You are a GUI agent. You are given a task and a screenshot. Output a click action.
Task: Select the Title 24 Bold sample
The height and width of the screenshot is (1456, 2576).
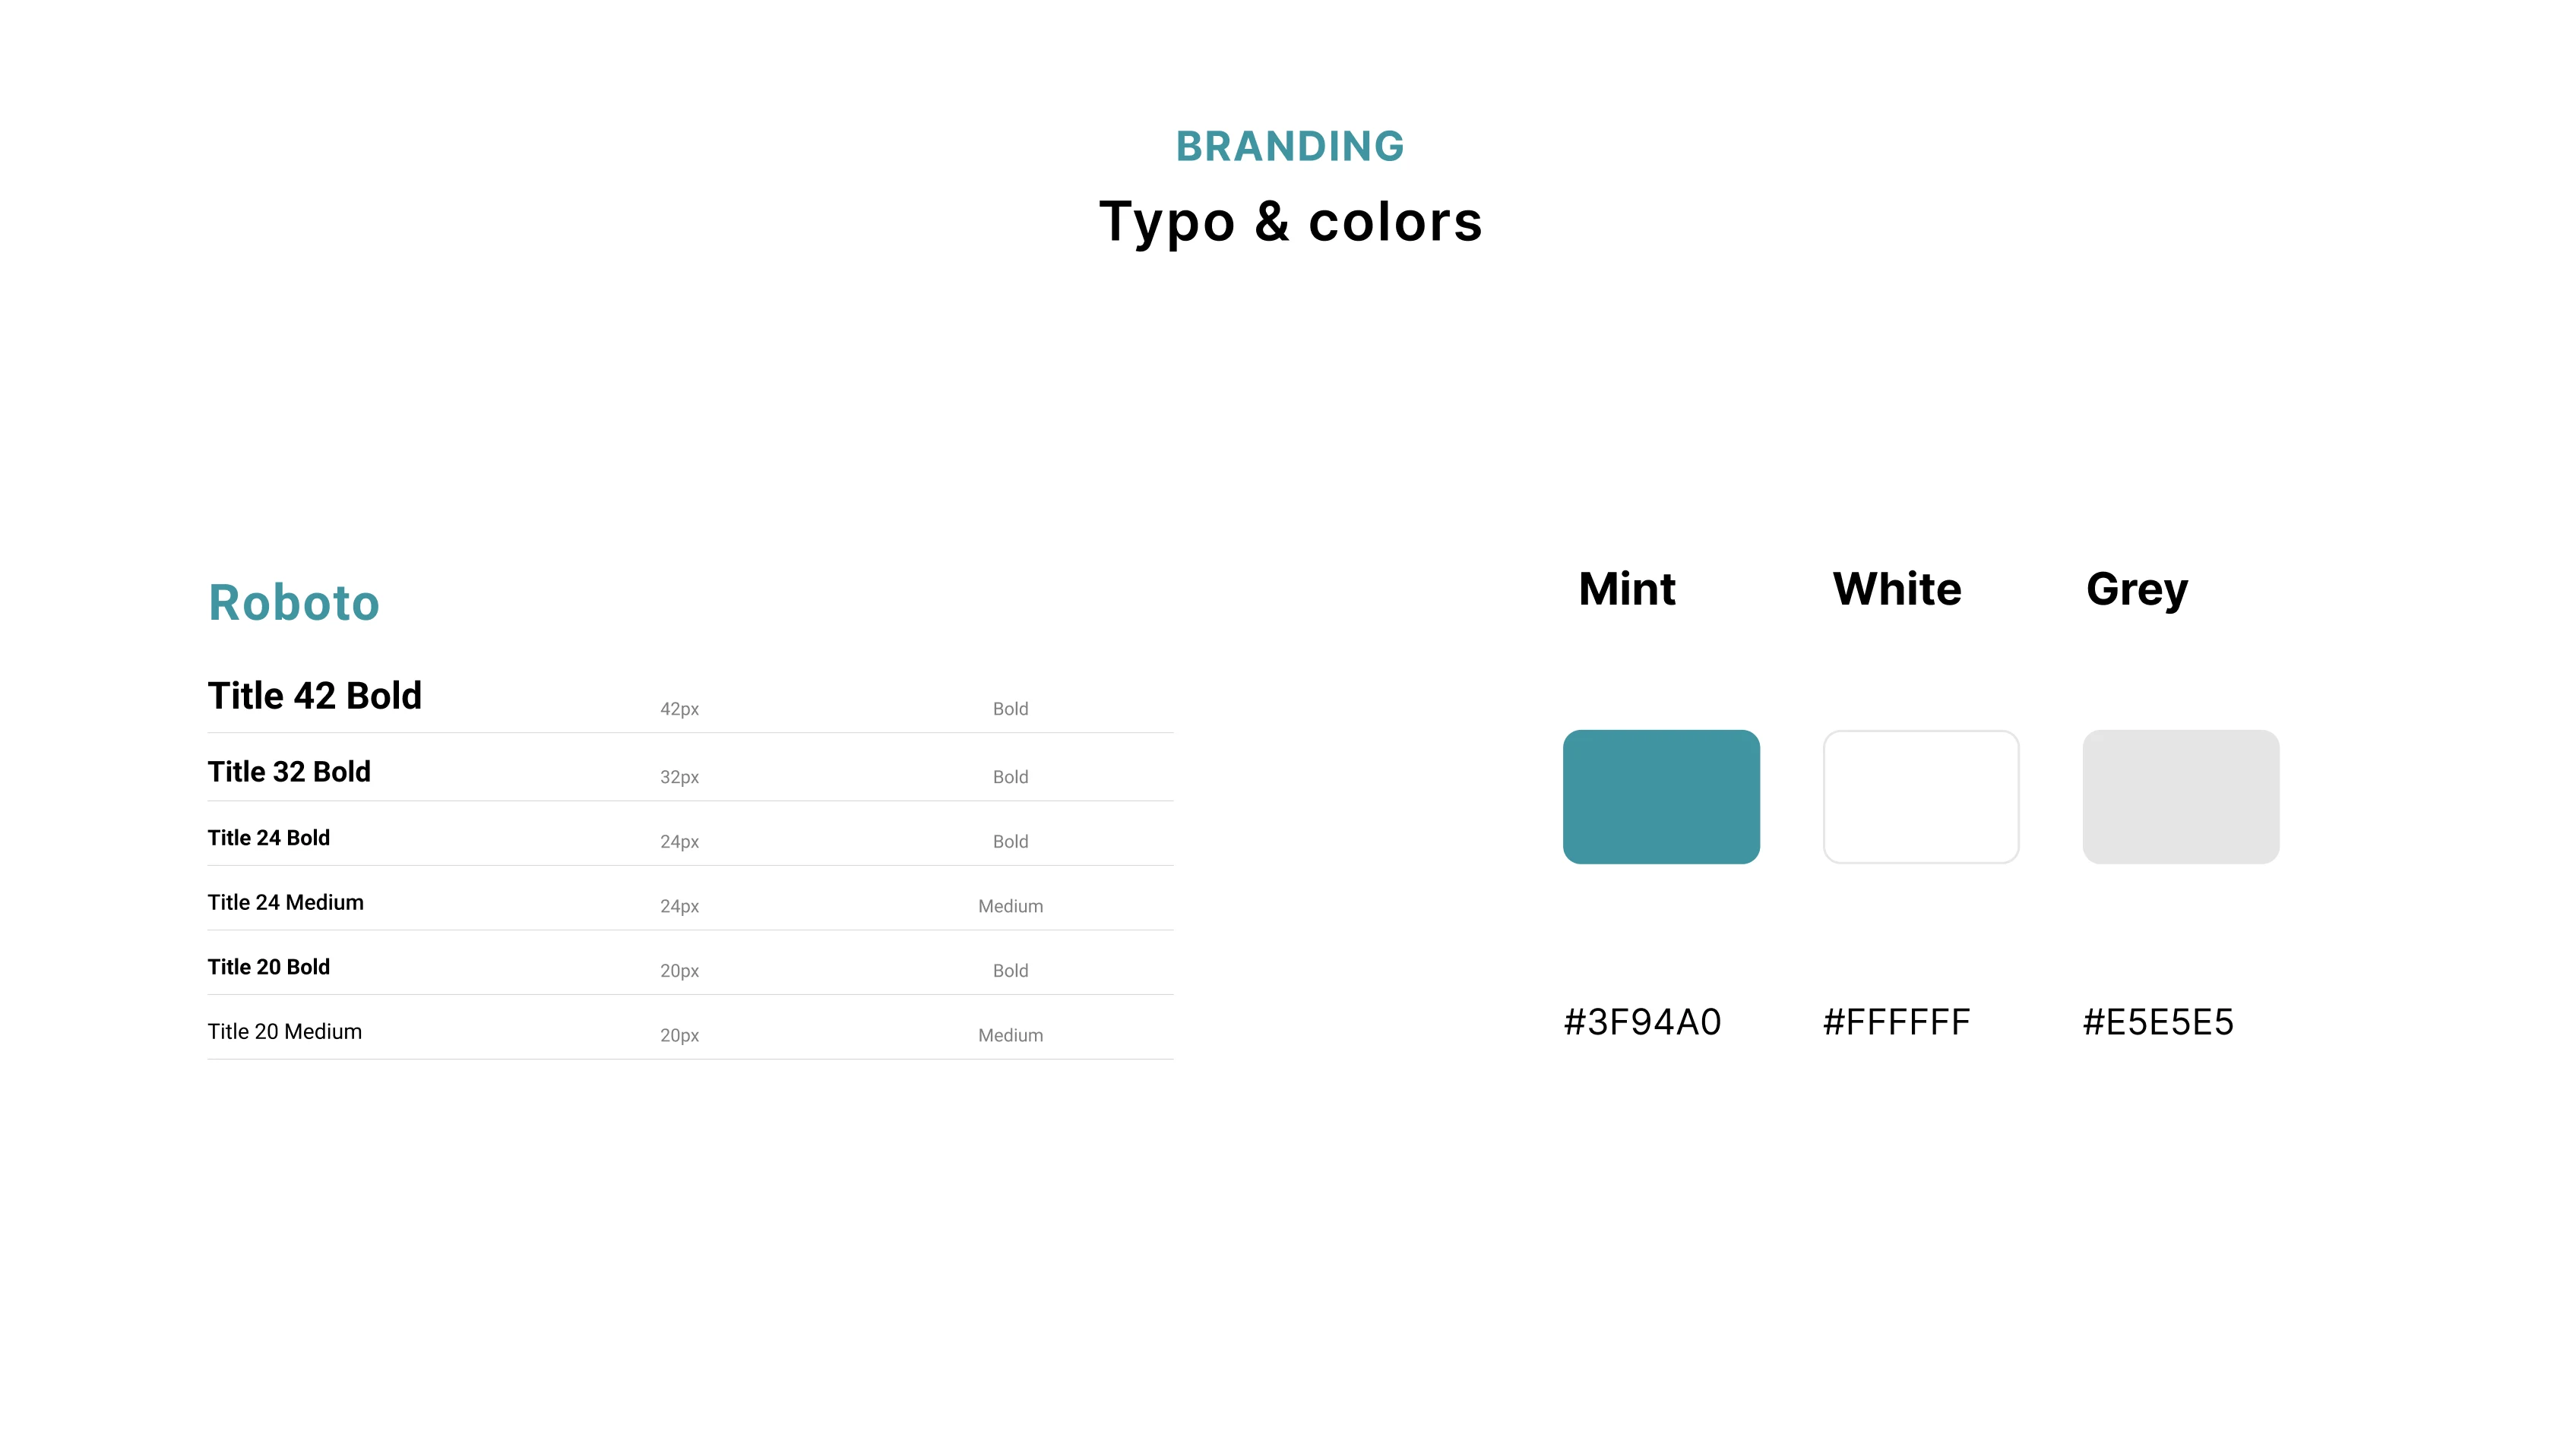[269, 838]
